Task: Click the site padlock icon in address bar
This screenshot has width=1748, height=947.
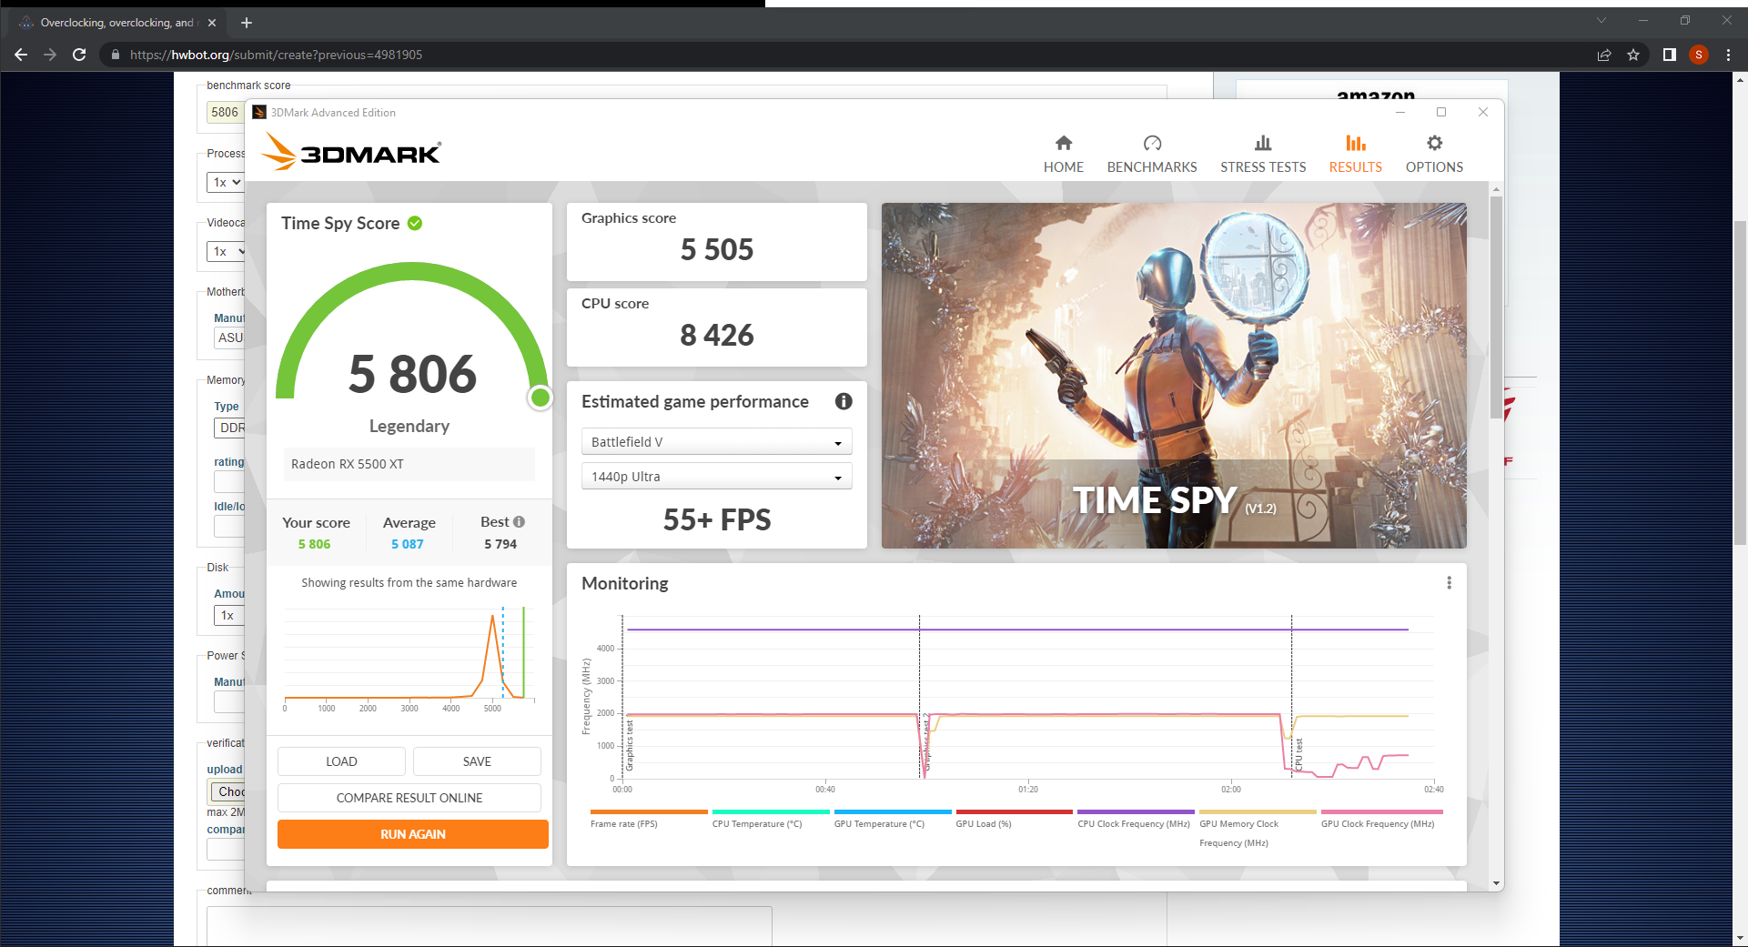Action: click(x=115, y=55)
